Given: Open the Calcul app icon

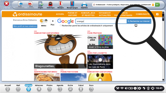Looking at the screenshot, I should 81,89.
